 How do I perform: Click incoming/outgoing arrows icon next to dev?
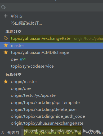click(23, 59)
